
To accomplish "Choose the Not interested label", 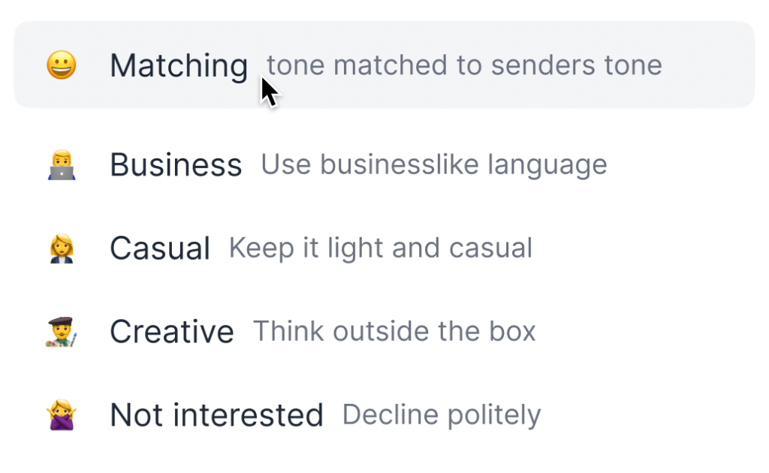I will click(x=216, y=414).
